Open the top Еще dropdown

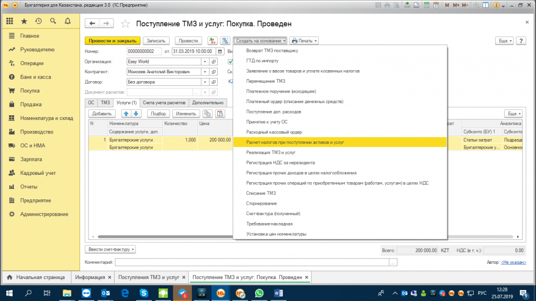(504, 41)
